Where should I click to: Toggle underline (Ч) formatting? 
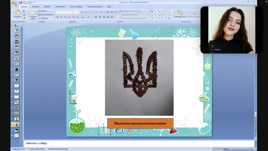tap(65, 17)
